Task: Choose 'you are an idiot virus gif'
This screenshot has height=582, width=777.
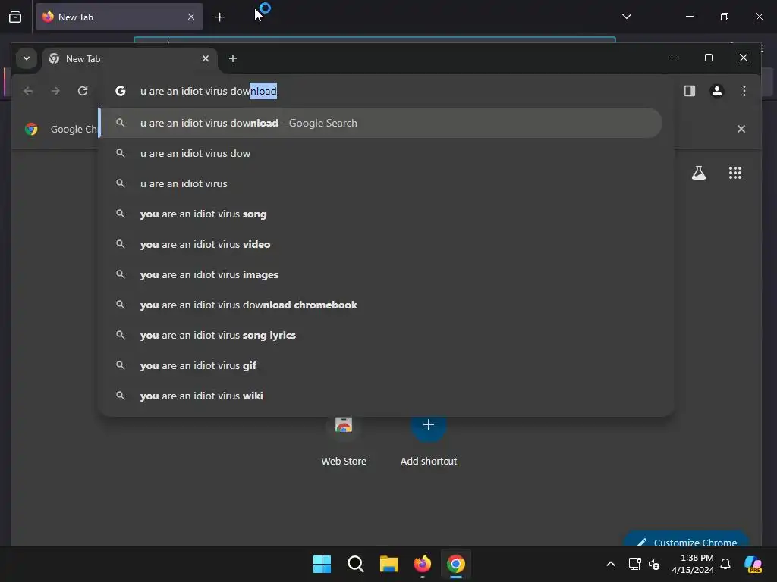Action: (x=381, y=365)
